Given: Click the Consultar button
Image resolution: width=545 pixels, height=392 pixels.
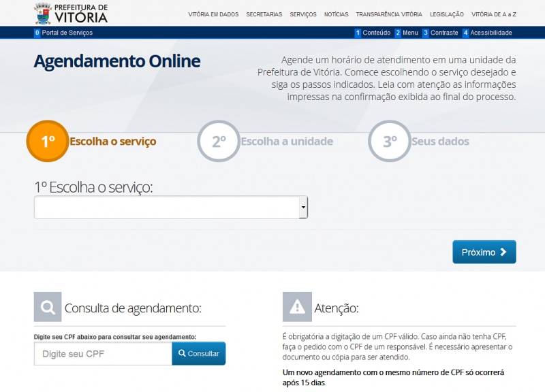Looking at the screenshot, I should point(199,353).
